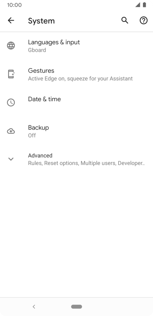The width and height of the screenshot is (153, 316).
Task: Open Languages & input settings
Action: (x=76, y=46)
